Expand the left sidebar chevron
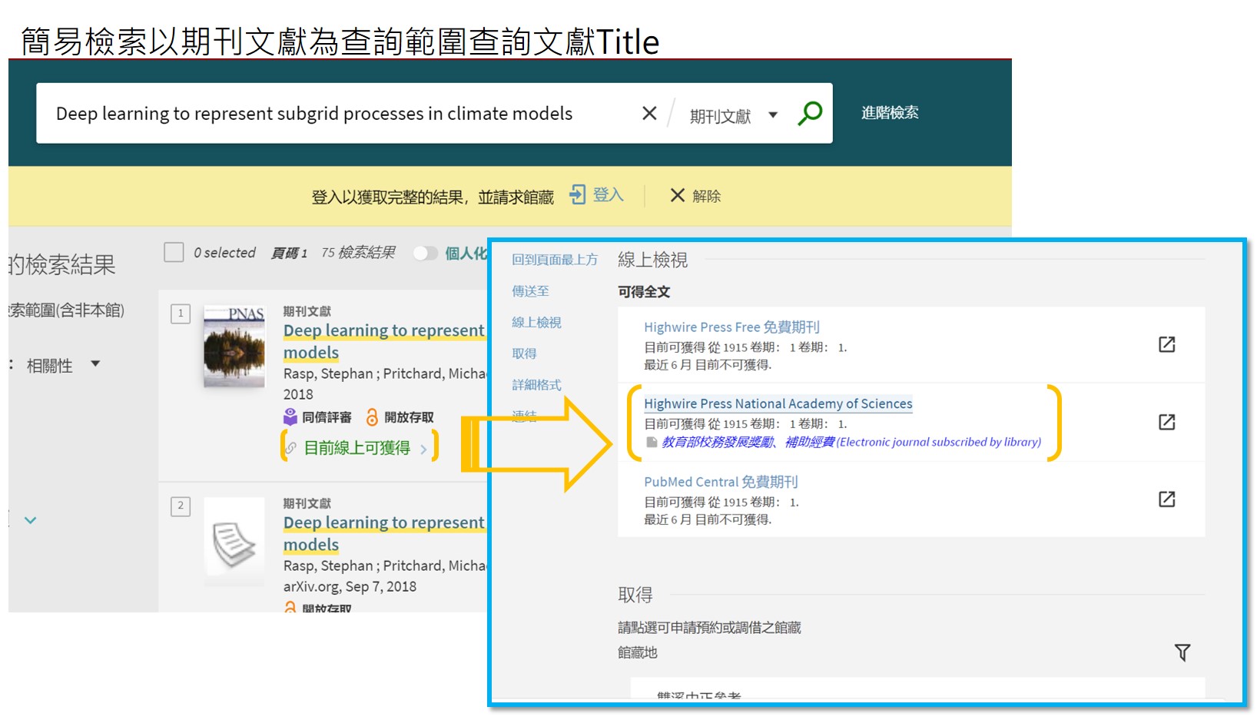The image size is (1257, 717). click(31, 520)
